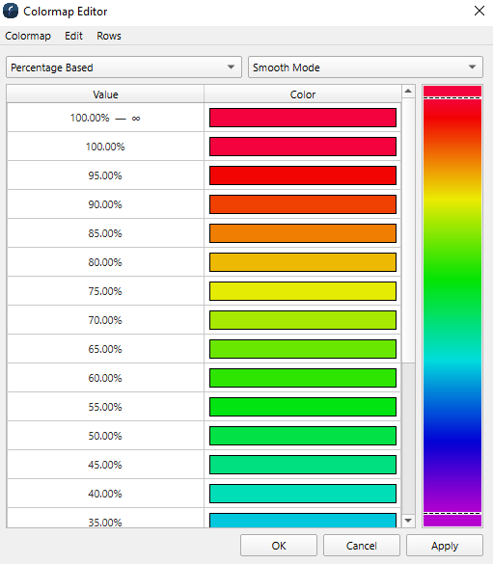Click the scroll down arrow of the table
The width and height of the screenshot is (493, 564).
pyautogui.click(x=408, y=521)
